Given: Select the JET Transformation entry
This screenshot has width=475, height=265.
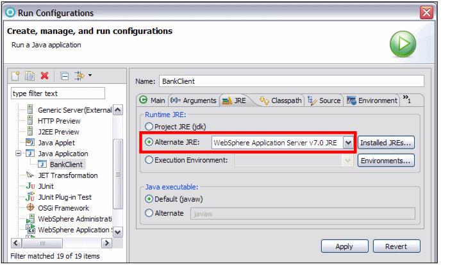Looking at the screenshot, I should pos(68,175).
